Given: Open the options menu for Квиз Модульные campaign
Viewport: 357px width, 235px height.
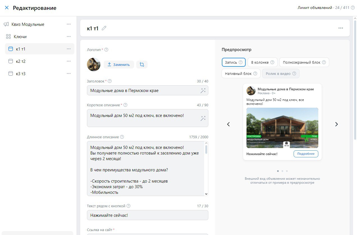Looking at the screenshot, I should click(69, 24).
